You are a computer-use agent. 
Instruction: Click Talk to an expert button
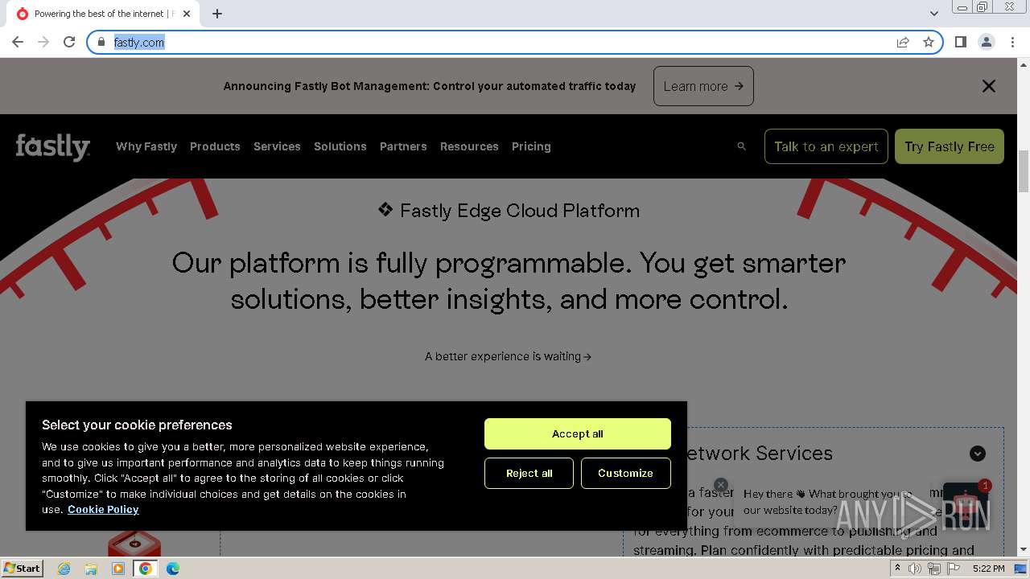click(826, 146)
